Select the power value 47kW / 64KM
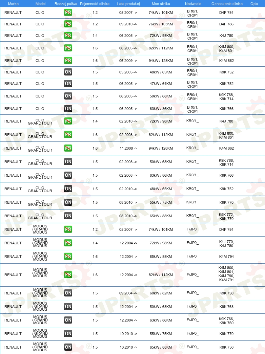The width and height of the screenshot is (265, 354). coord(161,84)
